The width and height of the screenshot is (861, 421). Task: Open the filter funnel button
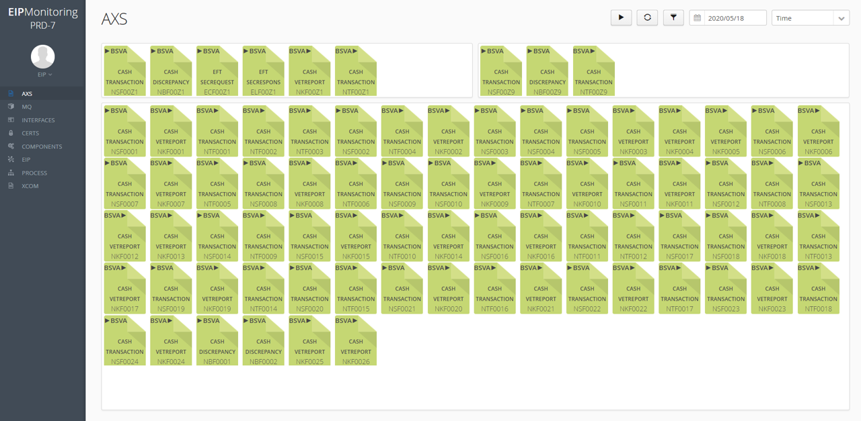pos(673,18)
